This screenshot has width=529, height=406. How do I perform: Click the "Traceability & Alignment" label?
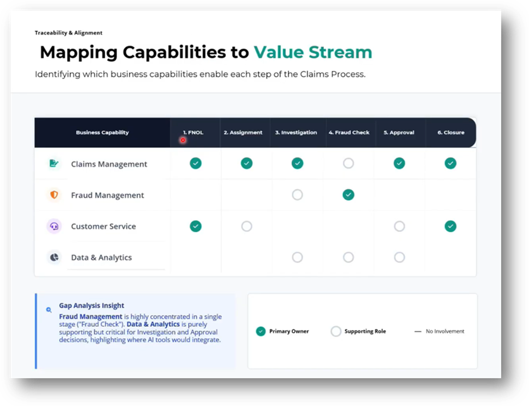tap(68, 33)
